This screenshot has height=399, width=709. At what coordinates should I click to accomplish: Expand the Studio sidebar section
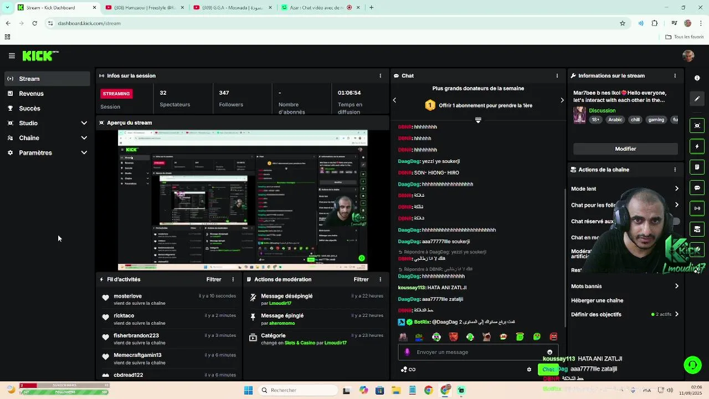[x=84, y=123]
